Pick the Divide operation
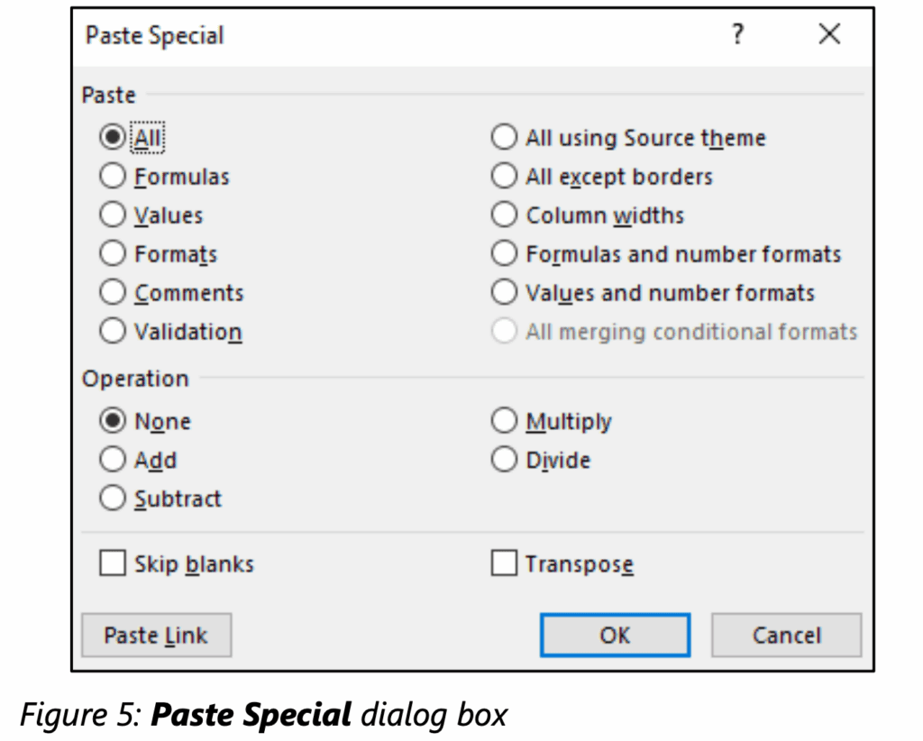This screenshot has height=741, width=923. [x=504, y=460]
